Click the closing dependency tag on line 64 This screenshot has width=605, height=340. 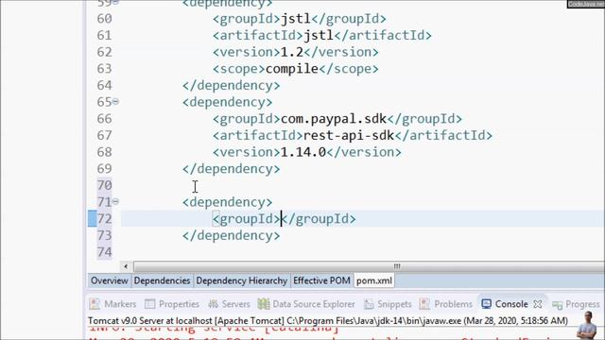[x=231, y=85]
